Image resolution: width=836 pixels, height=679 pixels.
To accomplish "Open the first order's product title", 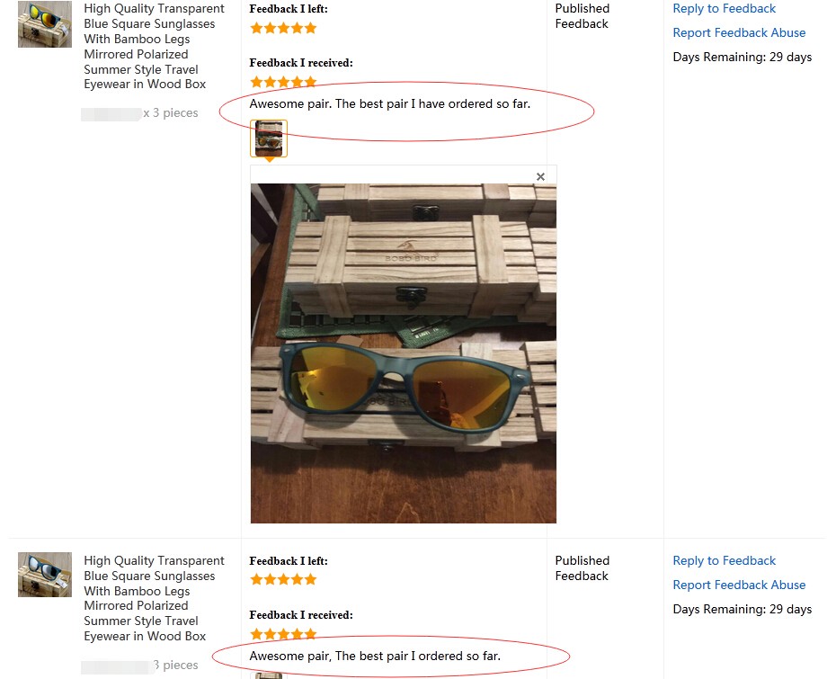I will coord(153,47).
